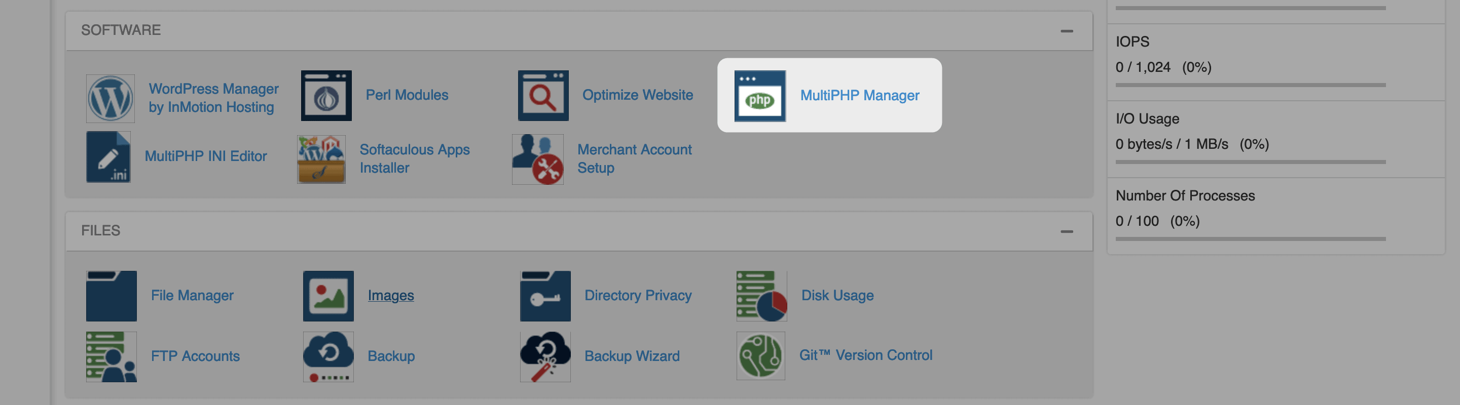The width and height of the screenshot is (1460, 405).
Task: Open FTP Accounts link
Action: (x=196, y=356)
